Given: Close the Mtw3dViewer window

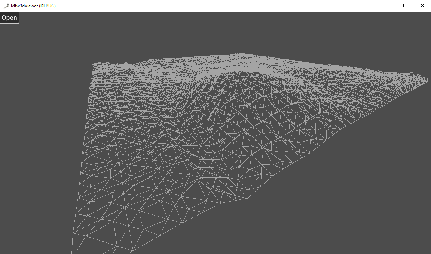Looking at the screenshot, I should [422, 6].
